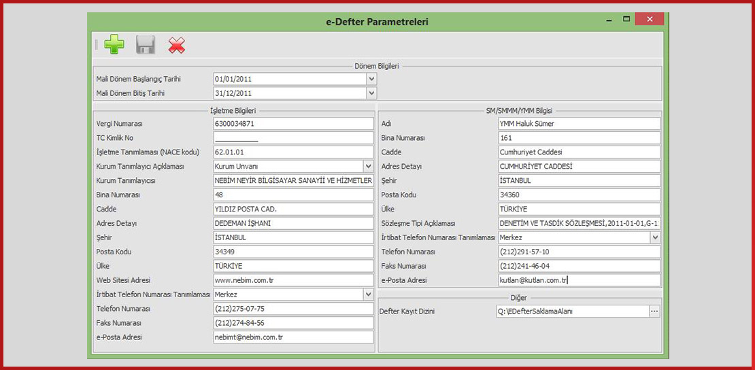Screen dimensions: 755x370
Task: Click the NACE kodu field showing 62.01.01
Action: (292, 152)
